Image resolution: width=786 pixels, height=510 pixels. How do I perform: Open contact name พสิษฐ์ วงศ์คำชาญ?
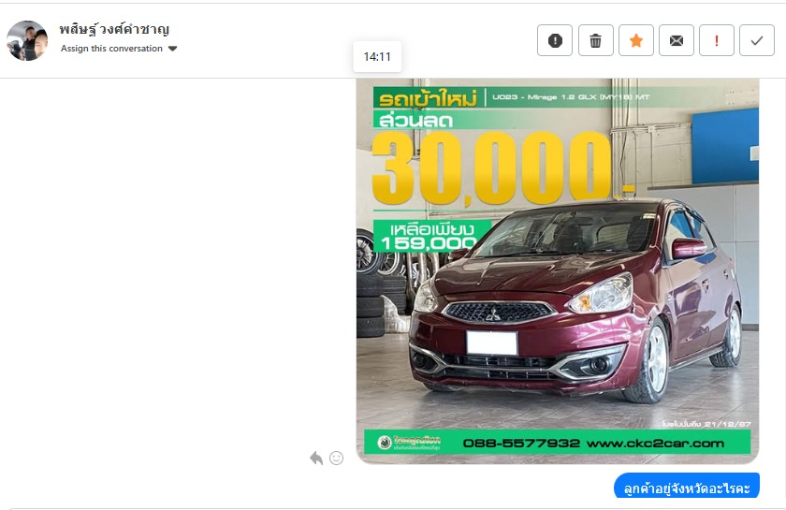[114, 29]
